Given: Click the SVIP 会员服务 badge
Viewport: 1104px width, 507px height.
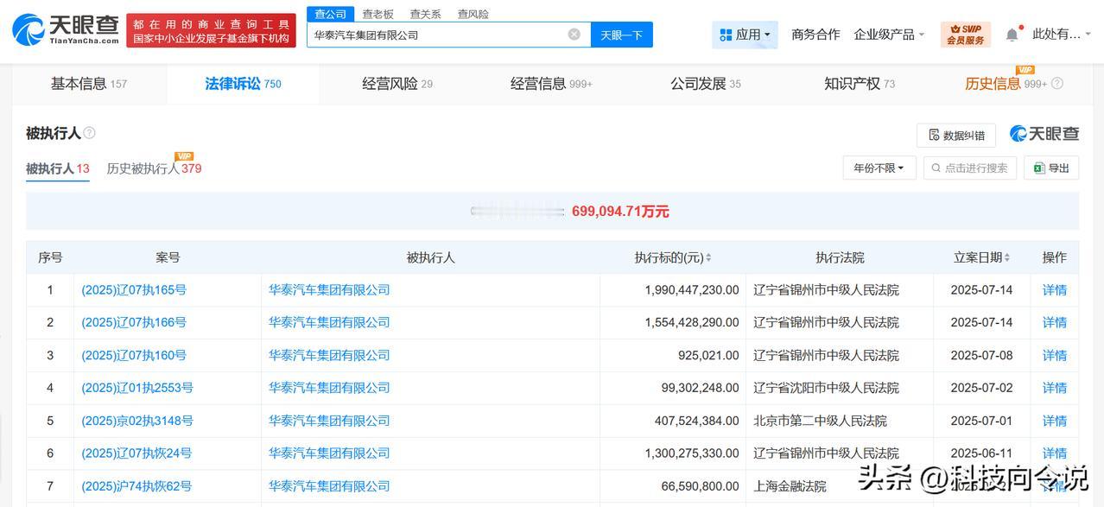Looking at the screenshot, I should [965, 35].
